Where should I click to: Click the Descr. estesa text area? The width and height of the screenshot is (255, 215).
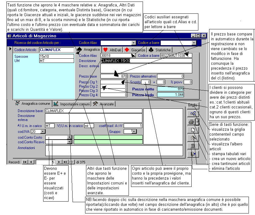coord(146,68)
